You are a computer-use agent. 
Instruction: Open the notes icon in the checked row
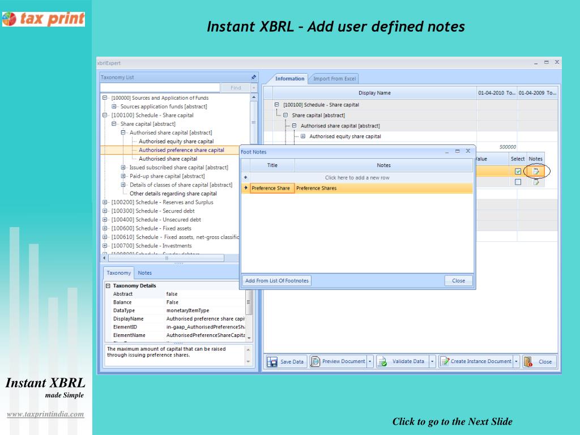click(x=536, y=171)
